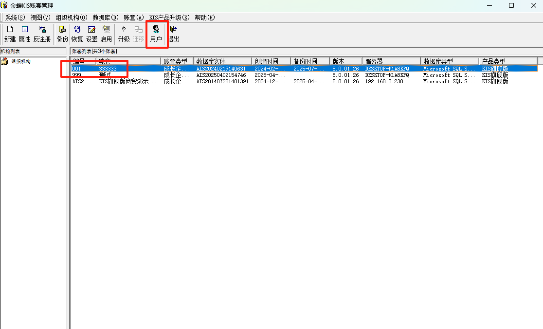This screenshot has height=329, width=543.
Task: Select the 组织机构 tree node
Action: click(x=21, y=61)
